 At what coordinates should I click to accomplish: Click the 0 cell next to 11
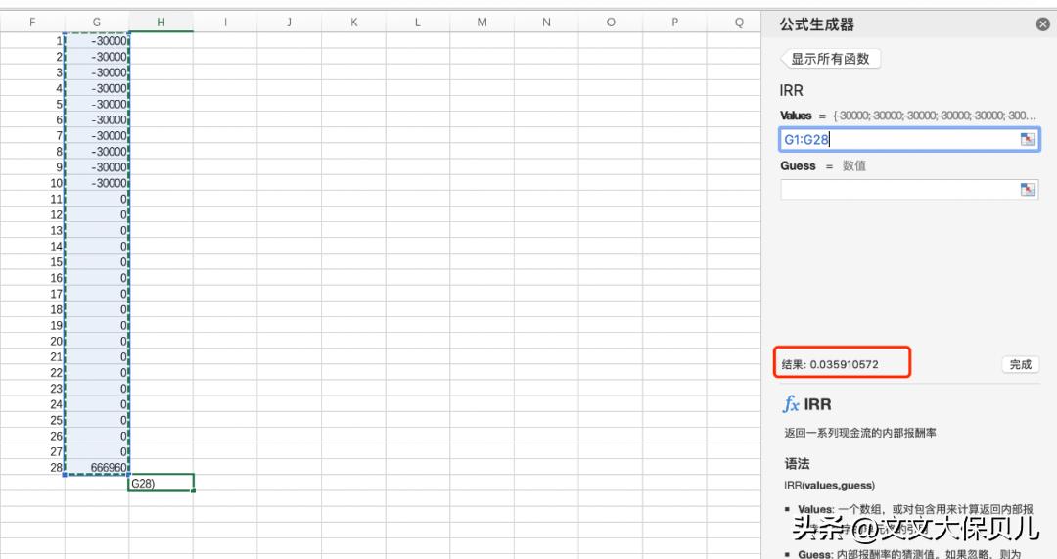pyautogui.click(x=96, y=199)
